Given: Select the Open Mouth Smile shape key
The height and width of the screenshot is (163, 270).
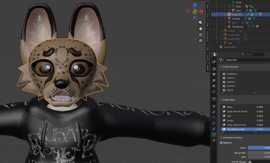Looking at the screenshot, I should pos(245,111).
